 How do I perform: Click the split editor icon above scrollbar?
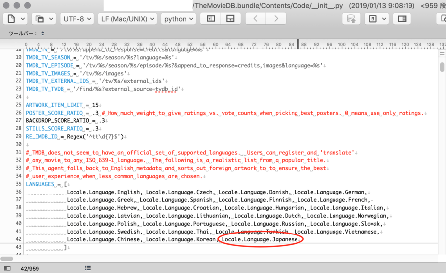pos(442,53)
